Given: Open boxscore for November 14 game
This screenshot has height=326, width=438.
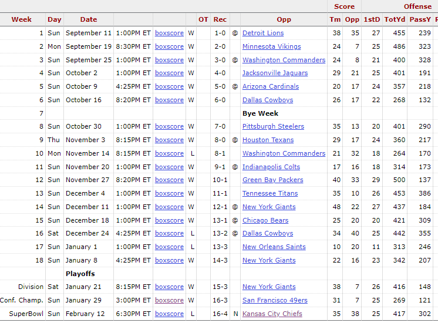Looking at the screenshot, I should 169,153.
